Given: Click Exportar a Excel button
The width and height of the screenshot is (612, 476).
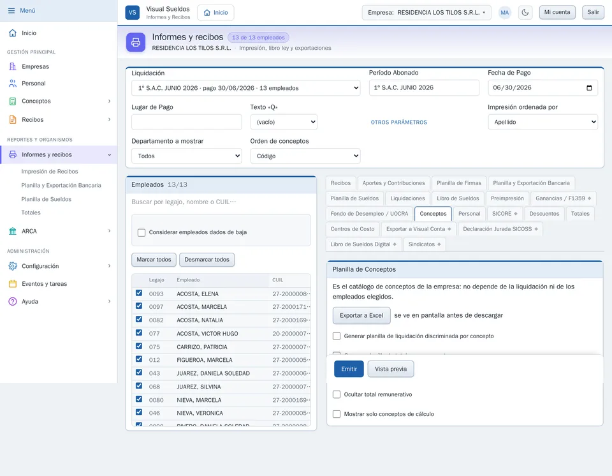Looking at the screenshot, I should pyautogui.click(x=361, y=315).
